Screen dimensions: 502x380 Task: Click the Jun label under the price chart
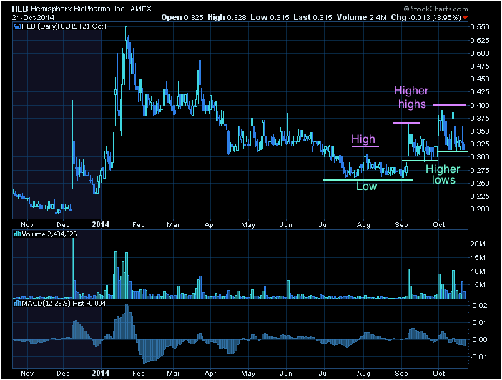pyautogui.click(x=286, y=225)
